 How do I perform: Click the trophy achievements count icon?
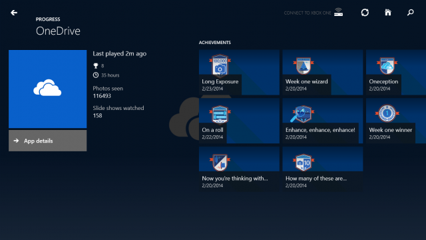pyautogui.click(x=96, y=65)
